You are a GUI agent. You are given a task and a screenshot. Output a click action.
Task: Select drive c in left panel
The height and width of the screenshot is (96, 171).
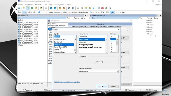pyautogui.click(x=20, y=13)
